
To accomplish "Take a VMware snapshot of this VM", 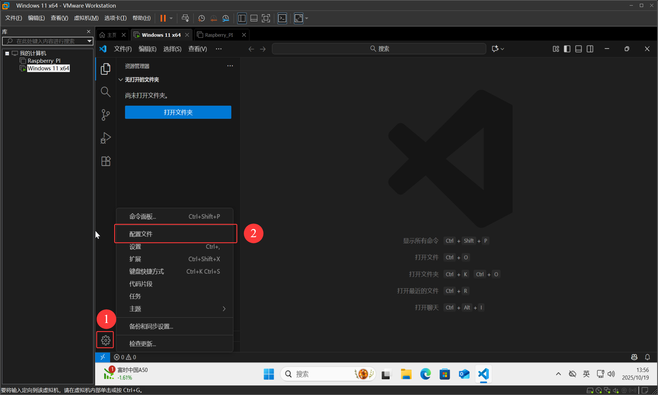I will point(201,18).
